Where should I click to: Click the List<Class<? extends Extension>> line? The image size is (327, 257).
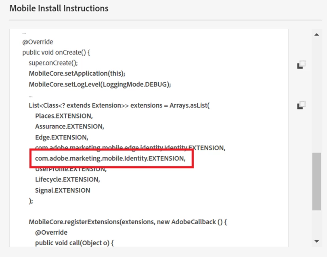[119, 105]
